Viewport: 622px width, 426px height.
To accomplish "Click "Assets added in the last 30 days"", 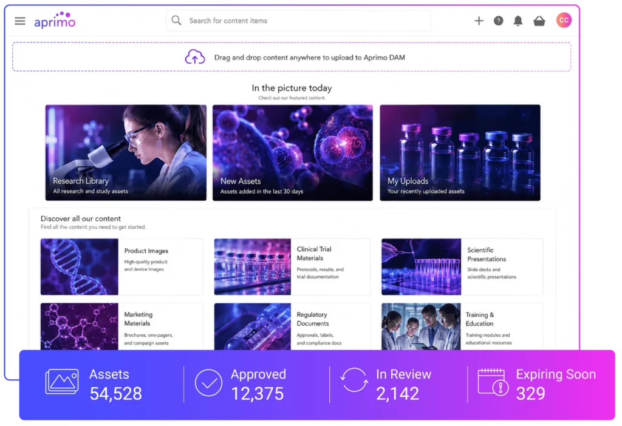I will coord(262,191).
